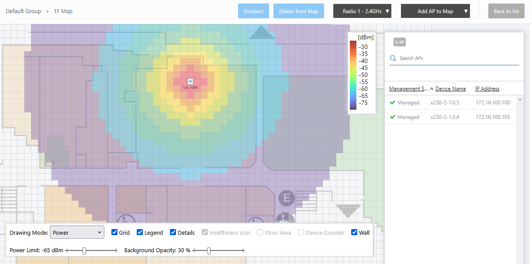Open the Drawing Mode dropdown

click(77, 233)
